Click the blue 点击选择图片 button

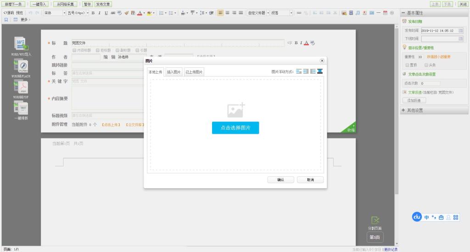pyautogui.click(x=235, y=128)
